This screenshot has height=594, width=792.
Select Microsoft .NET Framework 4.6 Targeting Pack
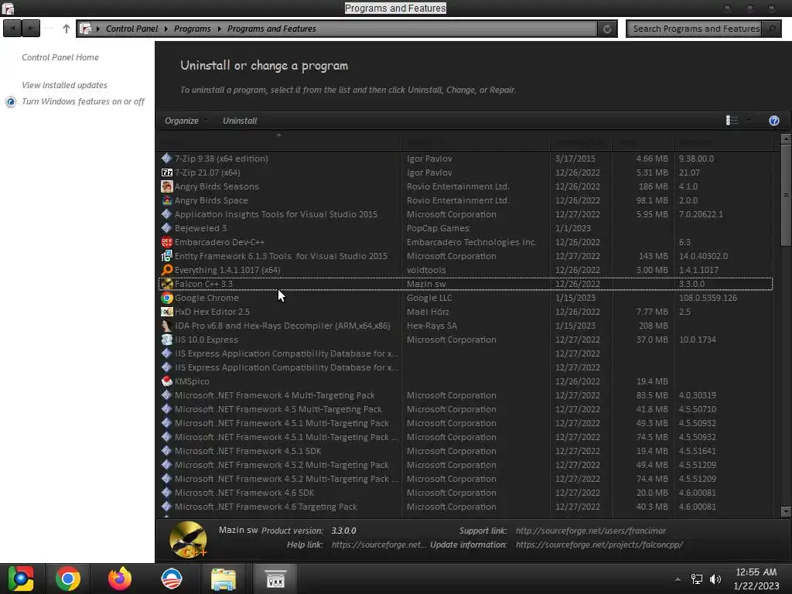pyautogui.click(x=465, y=507)
